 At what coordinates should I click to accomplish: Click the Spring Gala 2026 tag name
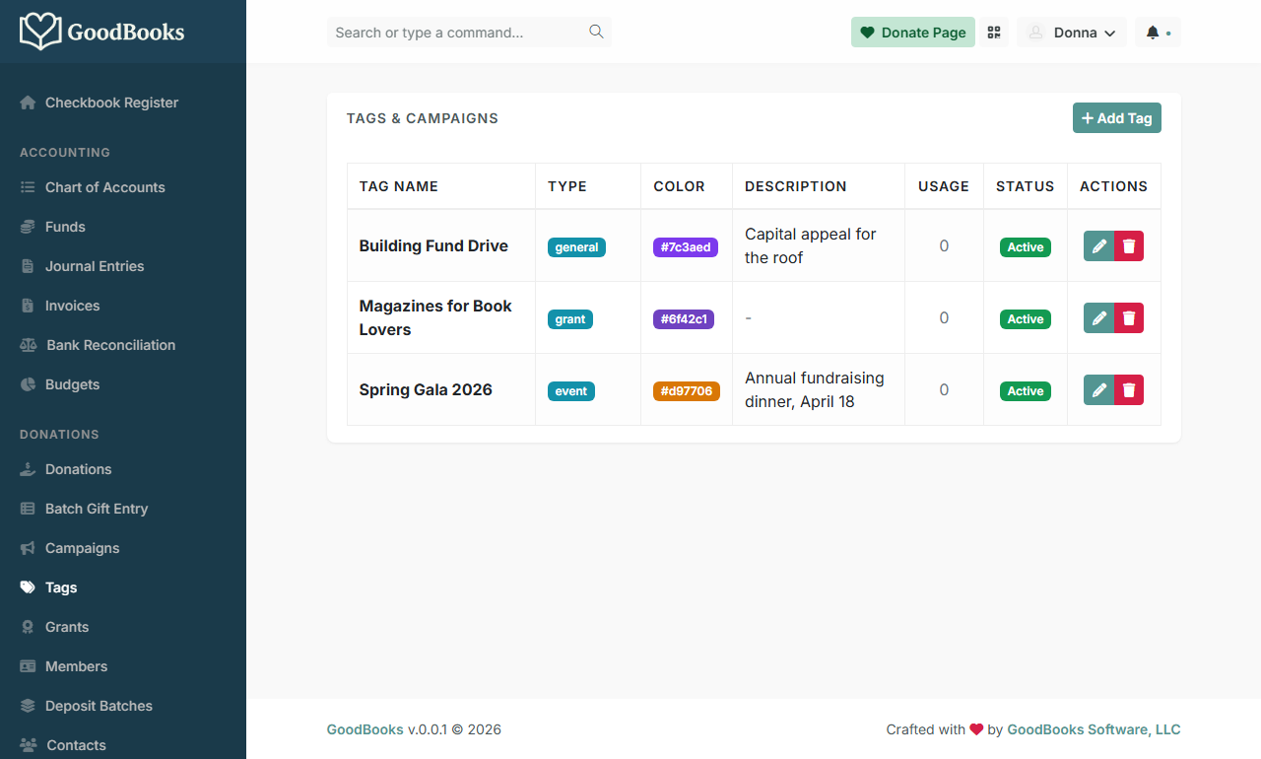(x=426, y=389)
